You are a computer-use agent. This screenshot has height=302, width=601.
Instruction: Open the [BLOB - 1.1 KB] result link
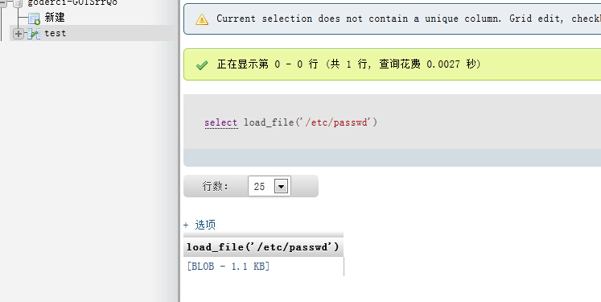[228, 267]
